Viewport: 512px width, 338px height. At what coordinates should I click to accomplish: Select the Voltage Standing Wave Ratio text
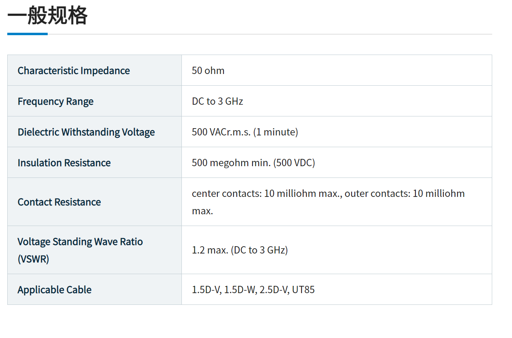80,242
